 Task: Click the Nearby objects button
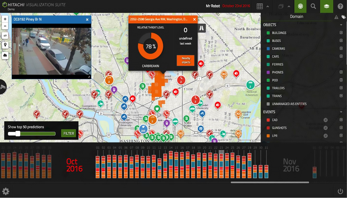point(186,60)
